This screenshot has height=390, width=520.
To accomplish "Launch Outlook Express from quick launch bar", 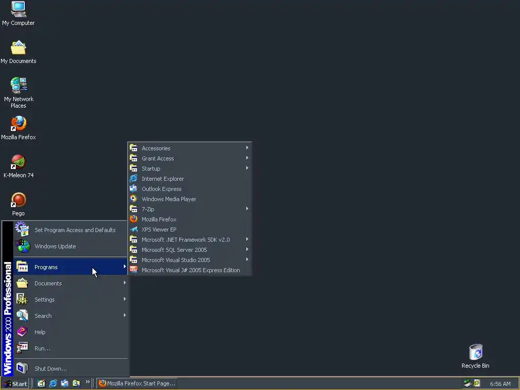I will click(64, 383).
